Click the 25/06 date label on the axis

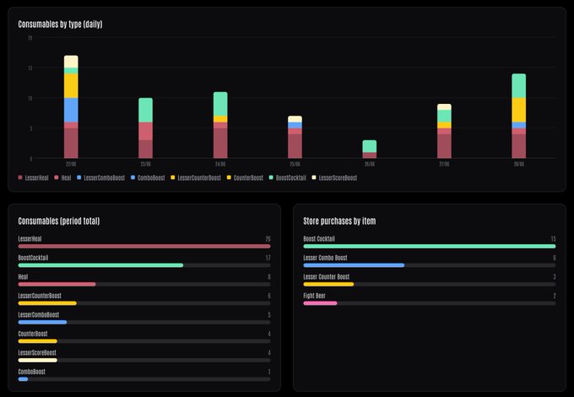[x=295, y=164]
